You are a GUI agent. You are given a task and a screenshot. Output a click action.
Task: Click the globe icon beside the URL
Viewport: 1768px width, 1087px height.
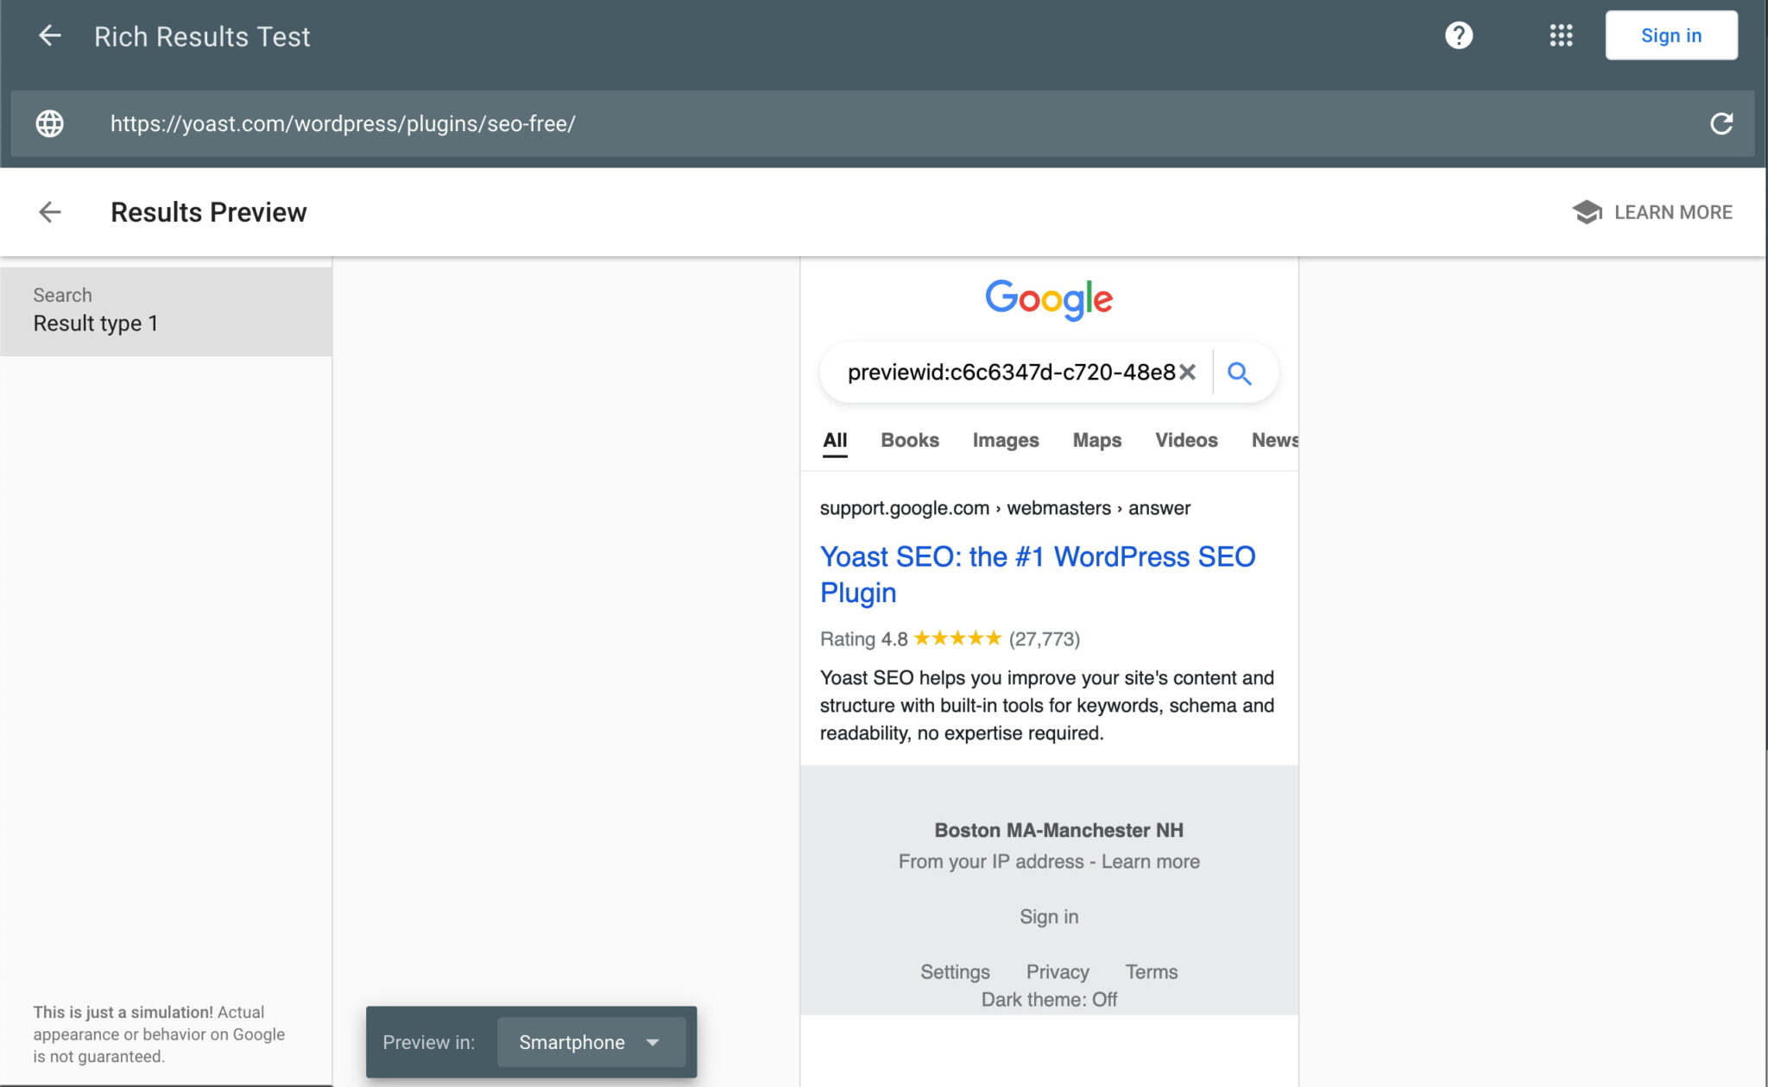pyautogui.click(x=49, y=123)
